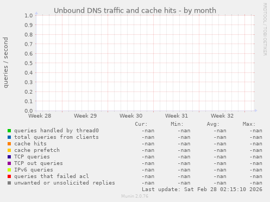Click the Min value for 'queries handled by thread0'
Viewport: 270px width, 202px height.
pyautogui.click(x=184, y=131)
